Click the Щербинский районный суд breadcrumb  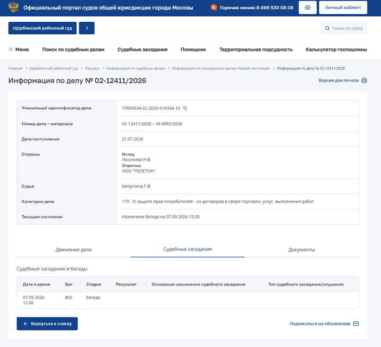[54, 69]
